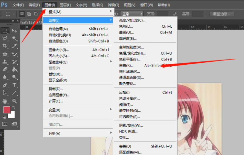The image size is (244, 155).
Task: Enable New Selection mode in options bar
Action: click(x=22, y=14)
